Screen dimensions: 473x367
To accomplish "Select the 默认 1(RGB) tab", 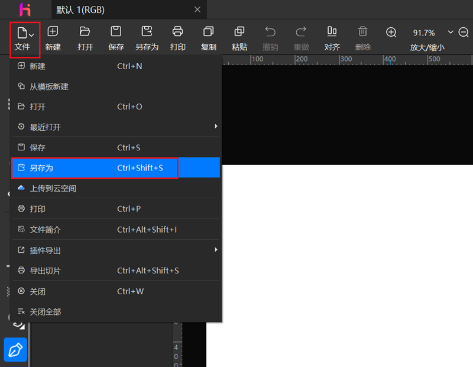I will 129,9.
